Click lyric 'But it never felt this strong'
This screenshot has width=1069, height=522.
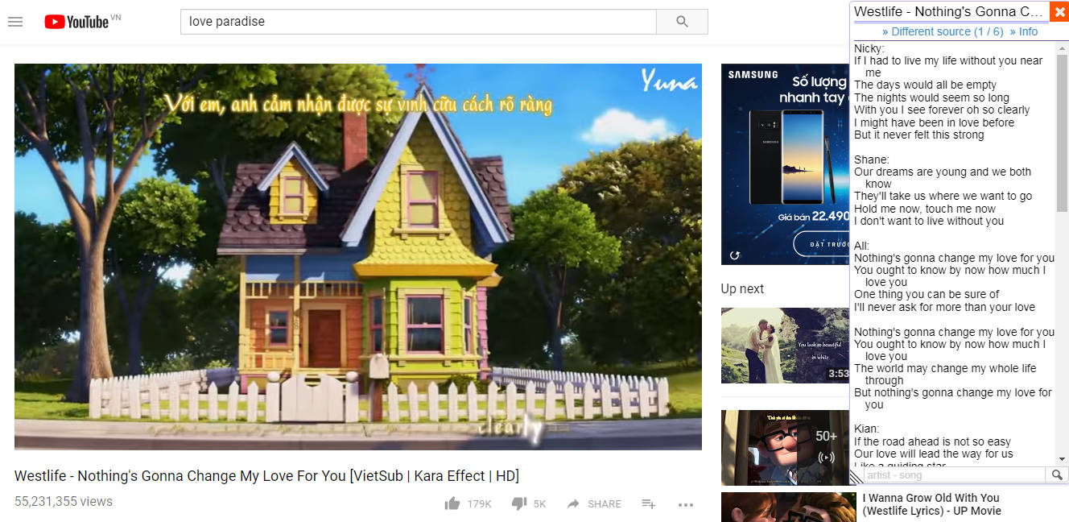[918, 135]
